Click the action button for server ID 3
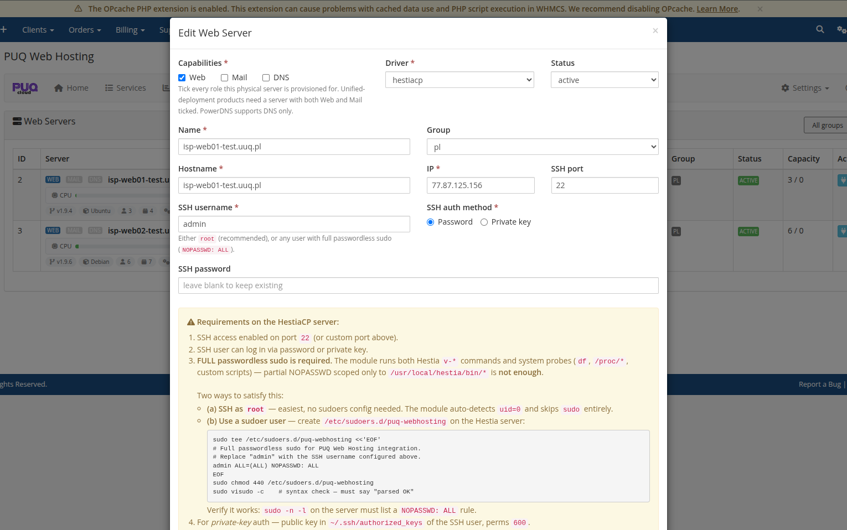The height and width of the screenshot is (530, 847). click(x=843, y=231)
